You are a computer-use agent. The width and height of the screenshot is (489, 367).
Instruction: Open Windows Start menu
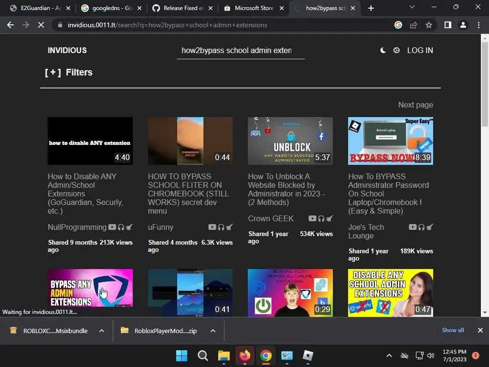click(x=181, y=356)
